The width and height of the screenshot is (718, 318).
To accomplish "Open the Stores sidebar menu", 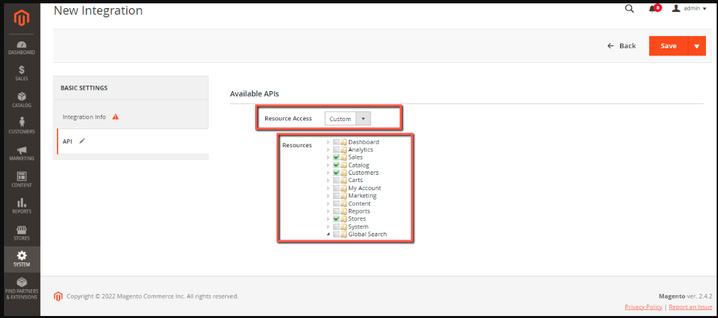I will click(21, 233).
